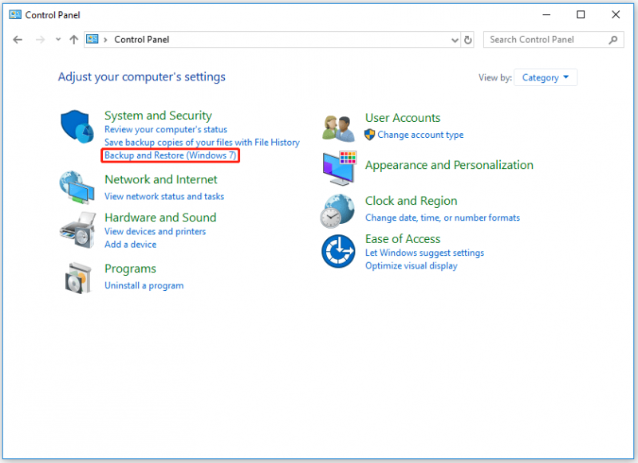The height and width of the screenshot is (463, 638).
Task: Click the Programs disc box icon
Action: [78, 278]
